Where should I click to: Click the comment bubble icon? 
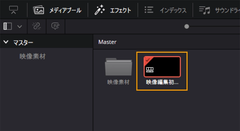(x=55, y=26)
